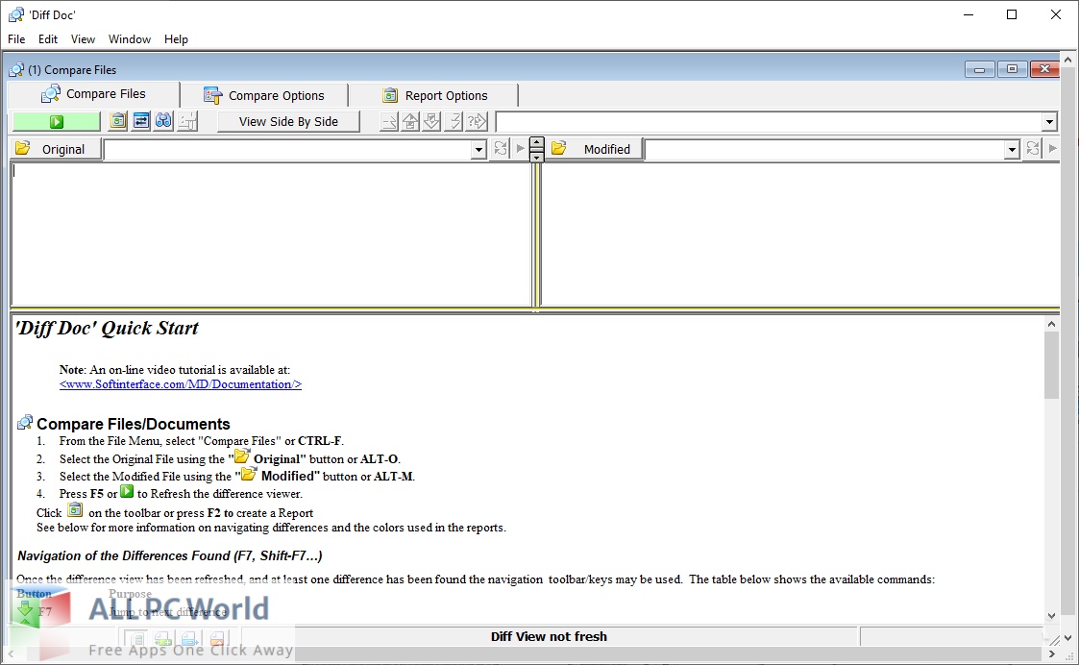
Task: Open the Window menu
Action: pyautogui.click(x=130, y=39)
